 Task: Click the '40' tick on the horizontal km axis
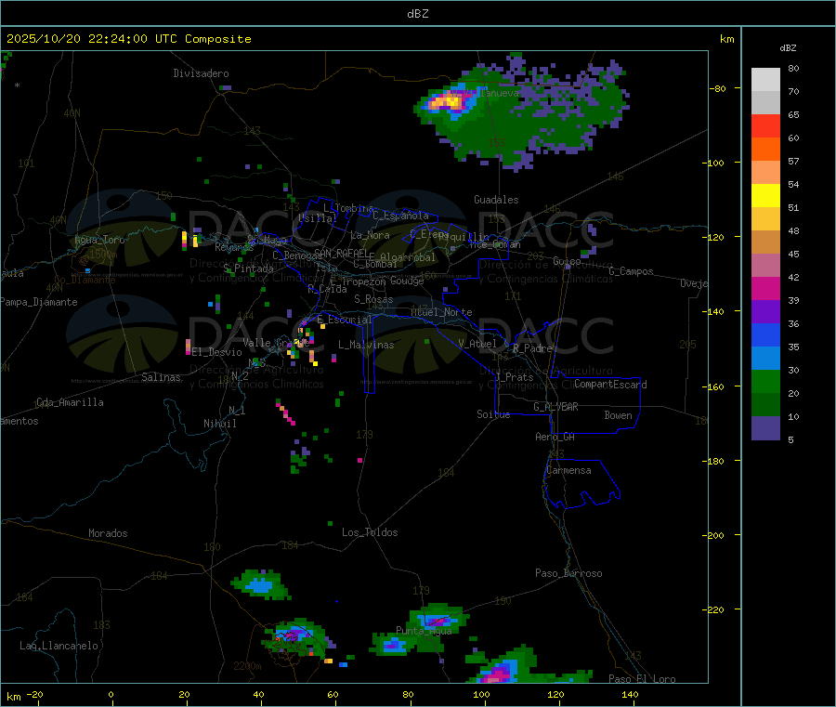click(258, 694)
